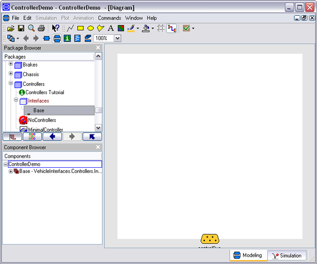
Task: Select the text 'A' drawing tool
Action: pos(110,28)
